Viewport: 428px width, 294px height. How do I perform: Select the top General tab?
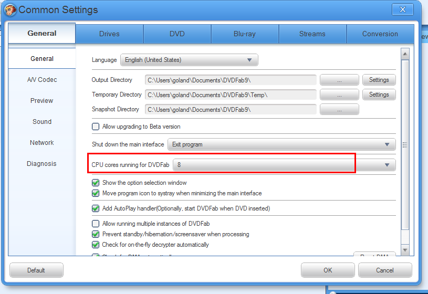click(42, 33)
